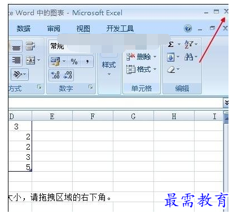Click Find and Select binoculars icon
The image size is (233, 218).
[x=188, y=57]
